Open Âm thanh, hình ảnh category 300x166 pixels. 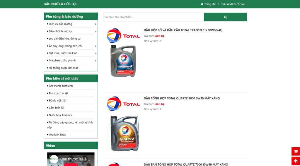point(61,86)
